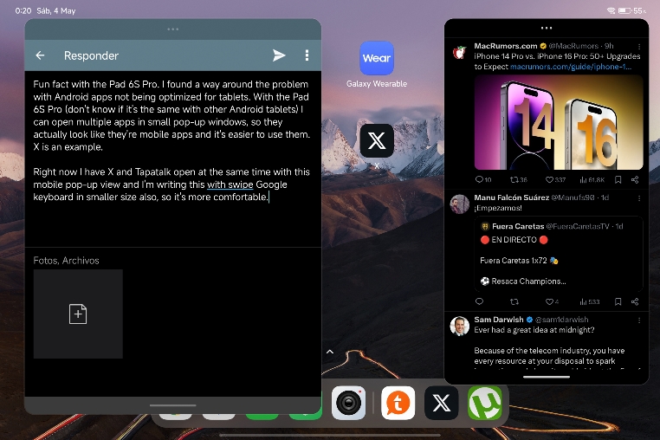Viewport: 660px width, 440px height.
Task: Like the MacRumors tweet
Action: (x=555, y=180)
